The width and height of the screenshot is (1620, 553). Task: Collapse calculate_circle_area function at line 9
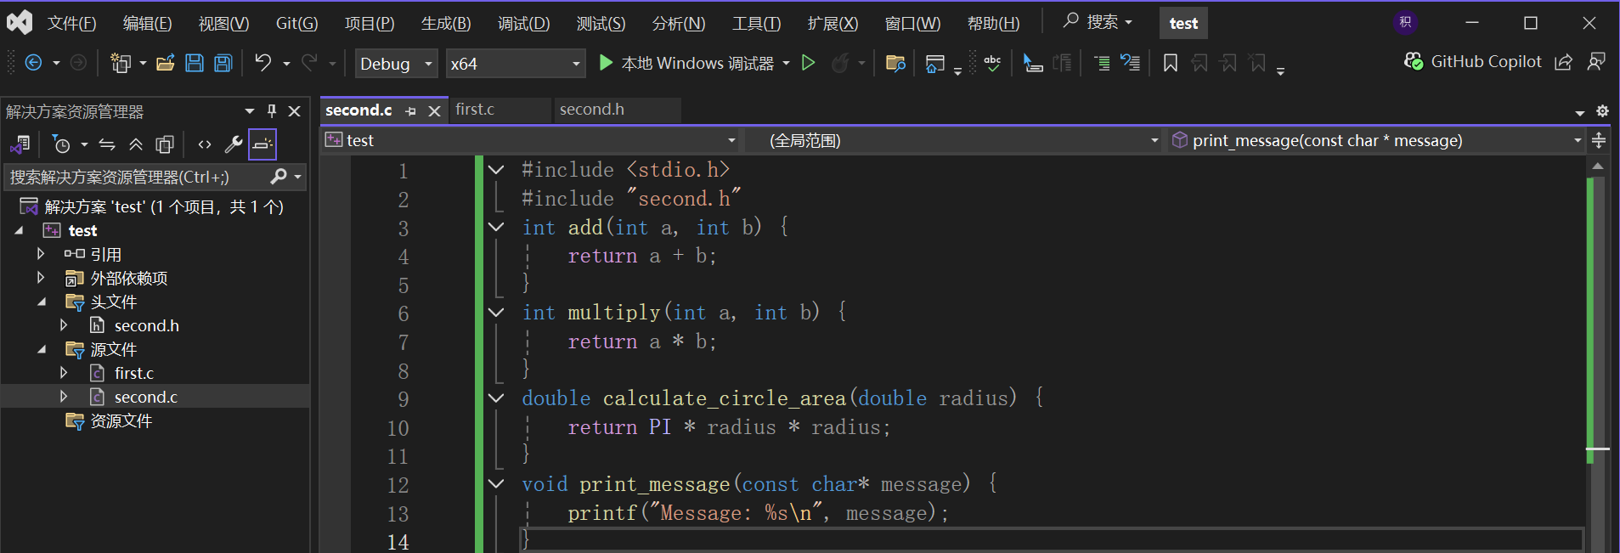click(496, 398)
